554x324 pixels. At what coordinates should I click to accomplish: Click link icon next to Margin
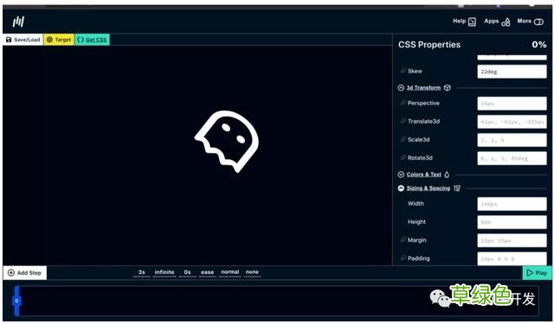pos(403,239)
